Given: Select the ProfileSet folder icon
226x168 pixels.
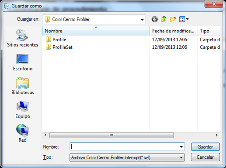Looking at the screenshot, I should 48,47.
